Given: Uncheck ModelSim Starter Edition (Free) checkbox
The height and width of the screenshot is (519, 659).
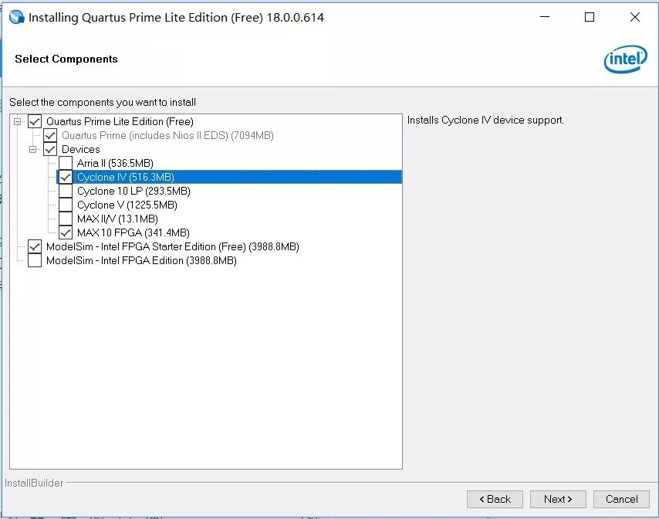Looking at the screenshot, I should (35, 246).
